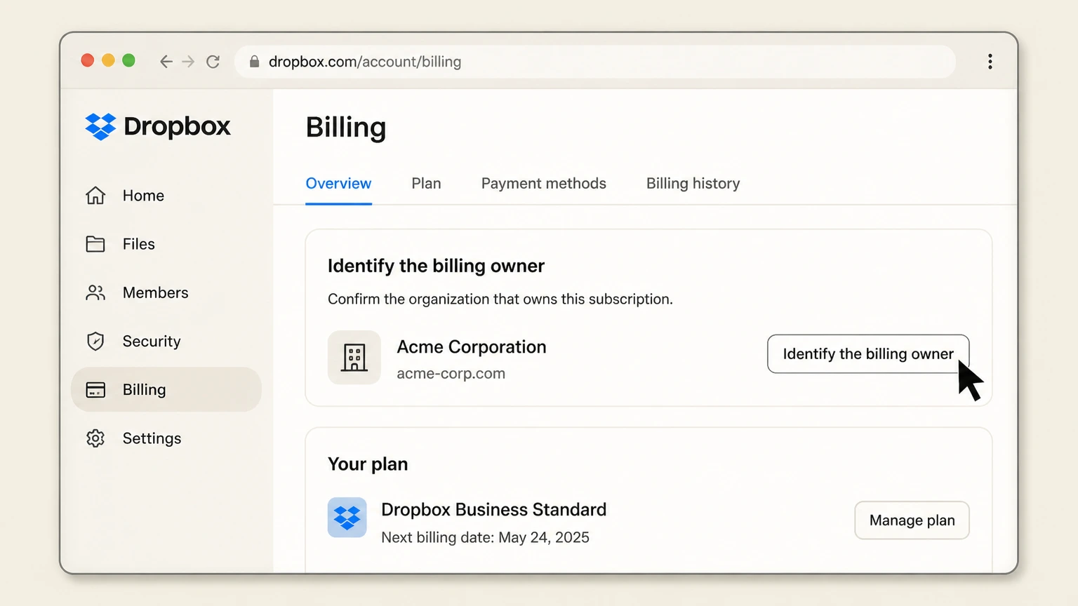Click the lock icon in address bar
This screenshot has height=606, width=1078.
[x=254, y=62]
